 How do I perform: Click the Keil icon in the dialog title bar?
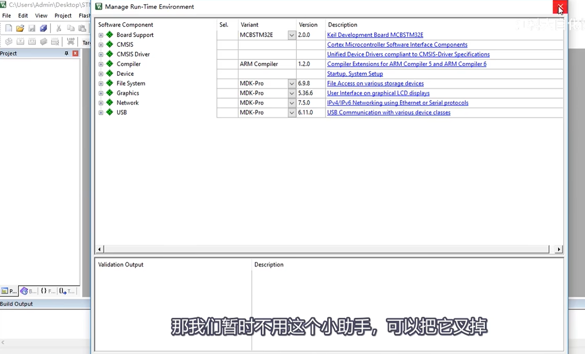[x=99, y=7]
